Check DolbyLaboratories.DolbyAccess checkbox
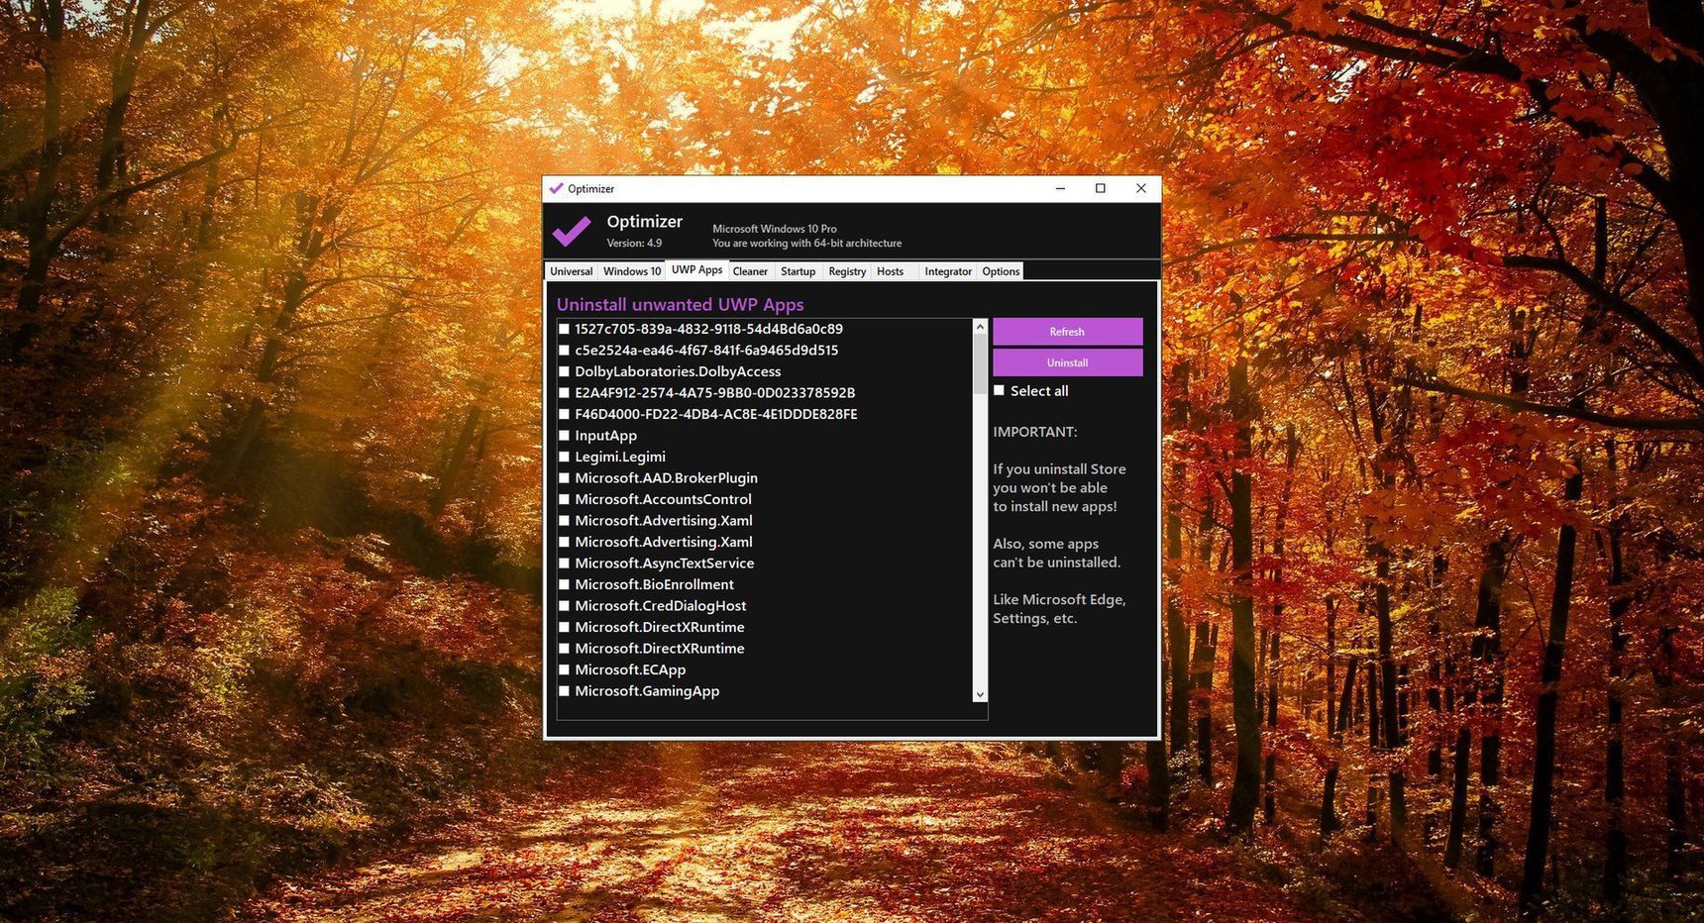The image size is (1704, 923). point(564,371)
